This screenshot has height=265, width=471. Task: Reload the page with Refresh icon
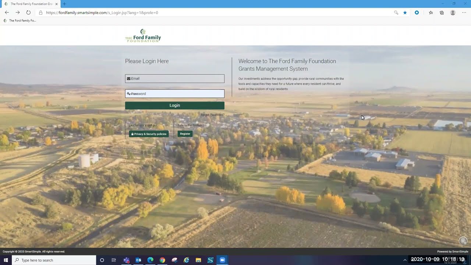coord(28,13)
